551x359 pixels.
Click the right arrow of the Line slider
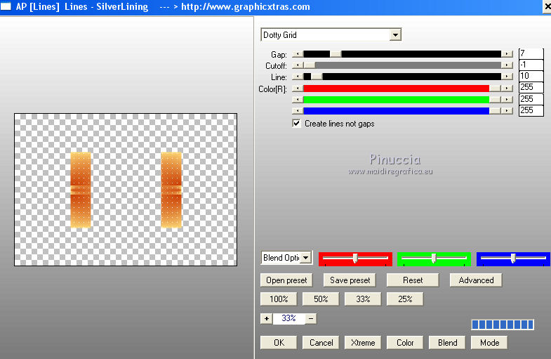[x=507, y=77]
